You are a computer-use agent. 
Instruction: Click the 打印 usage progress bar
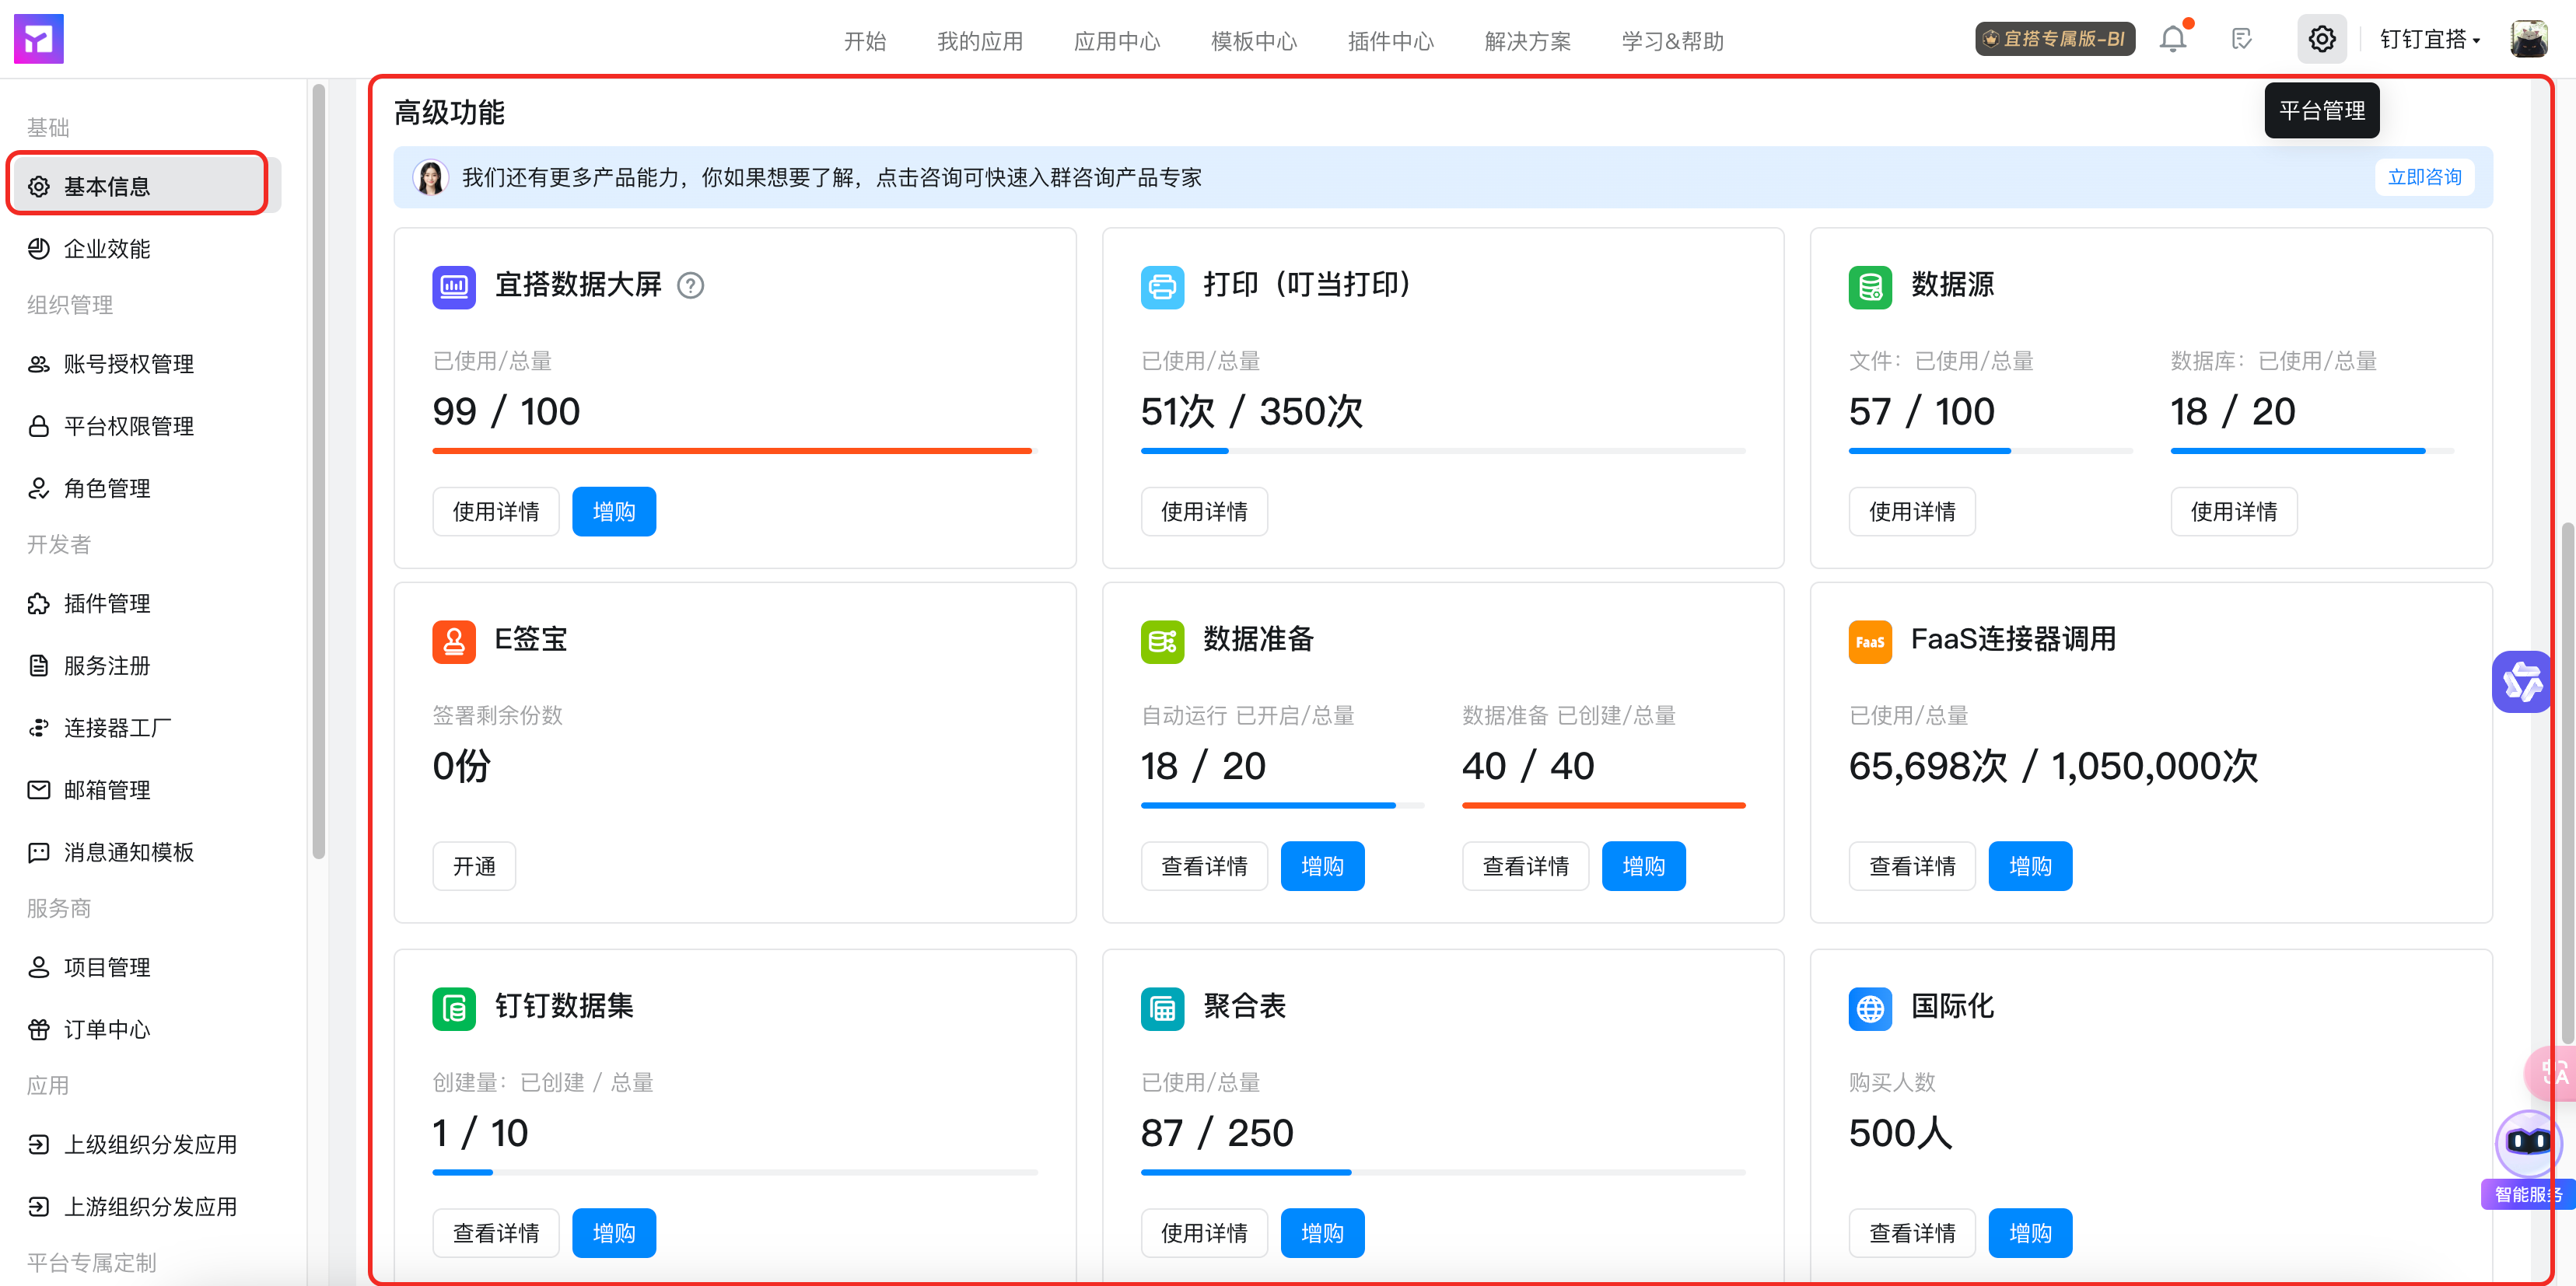(1443, 451)
